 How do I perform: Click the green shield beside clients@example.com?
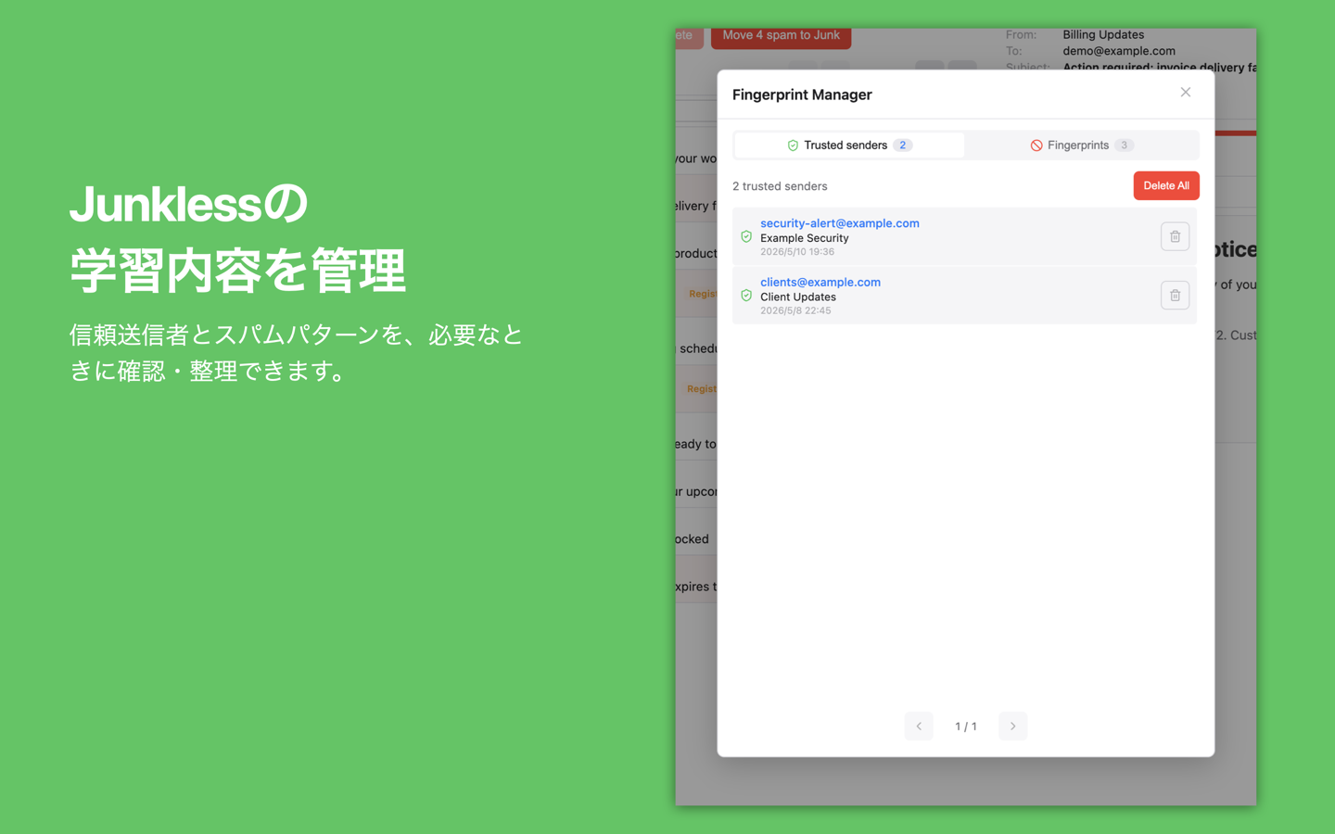tap(746, 296)
